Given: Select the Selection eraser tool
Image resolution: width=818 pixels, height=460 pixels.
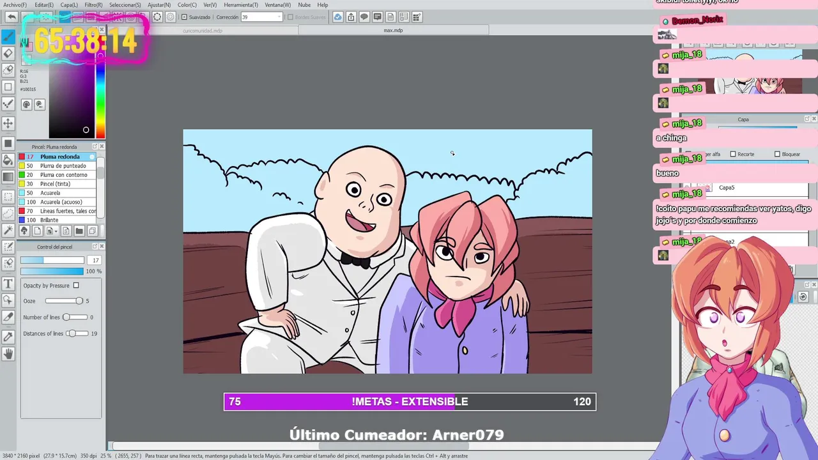Looking at the screenshot, I should pos(8,263).
